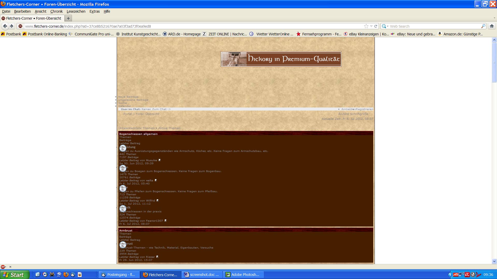The height and width of the screenshot is (279, 497).
Task: Open the URL history dropdown arrow
Action: coord(371,26)
